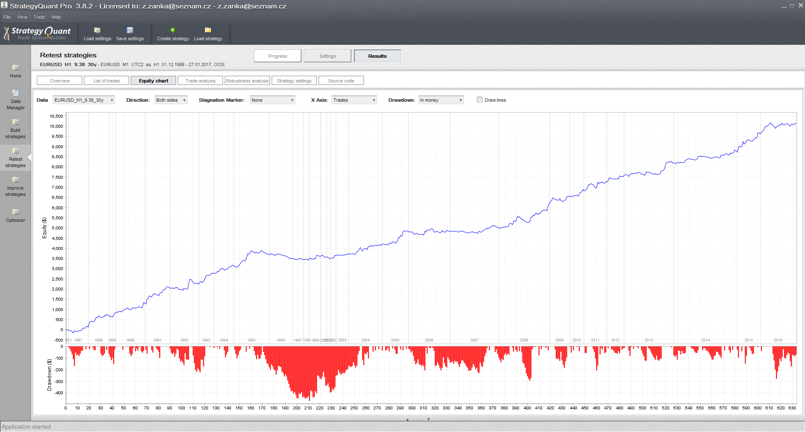805x432 pixels.
Task: Click the Application started status text
Action: pos(26,427)
